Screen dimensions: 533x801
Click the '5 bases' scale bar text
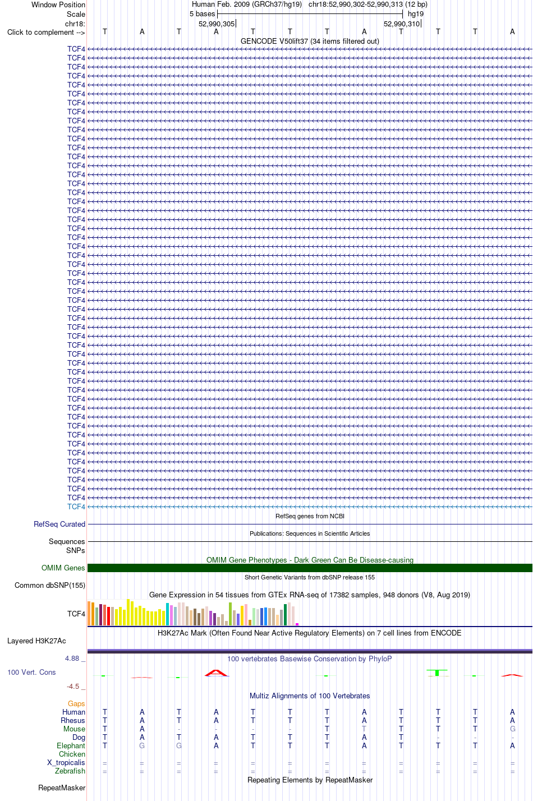click(x=202, y=14)
